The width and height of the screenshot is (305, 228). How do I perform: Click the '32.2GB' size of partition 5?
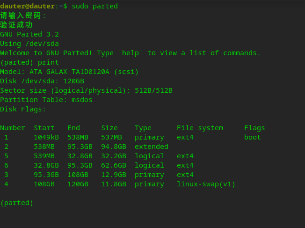pyautogui.click(x=114, y=156)
